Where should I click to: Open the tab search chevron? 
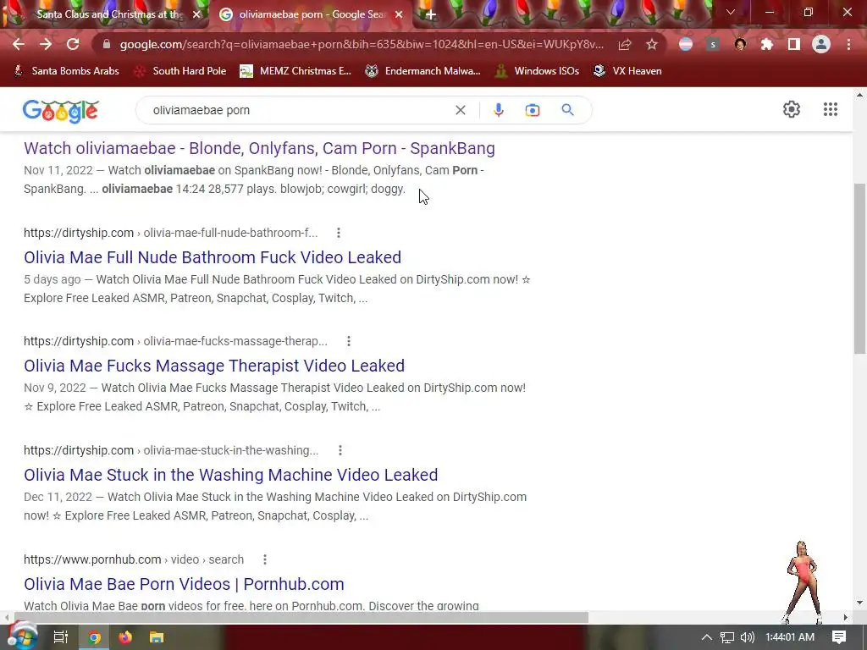point(731,12)
